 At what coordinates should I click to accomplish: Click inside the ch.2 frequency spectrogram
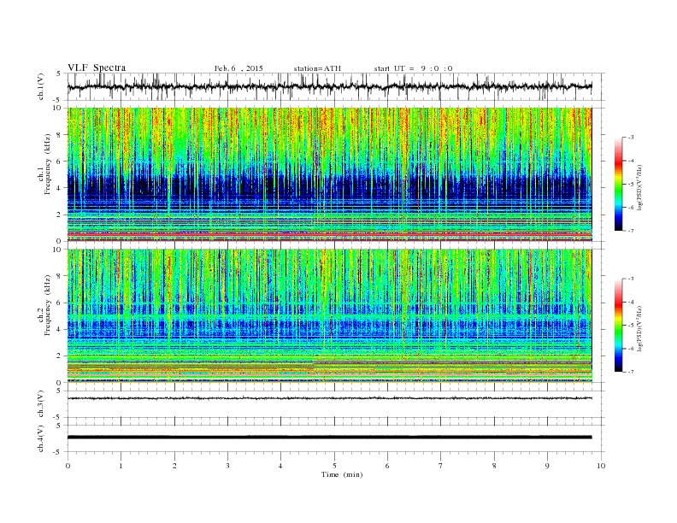[x=329, y=315]
